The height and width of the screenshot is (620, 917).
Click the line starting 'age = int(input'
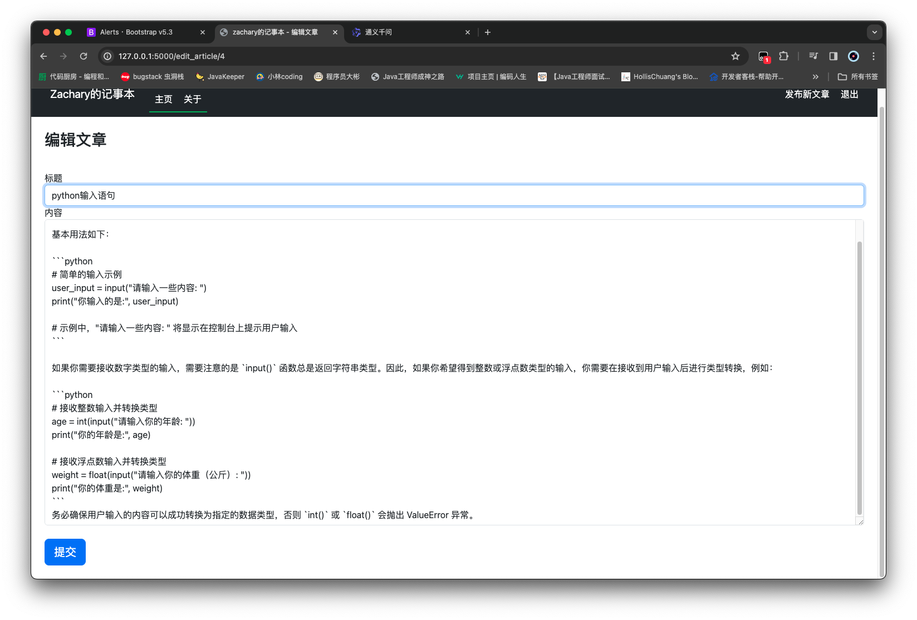tap(124, 421)
